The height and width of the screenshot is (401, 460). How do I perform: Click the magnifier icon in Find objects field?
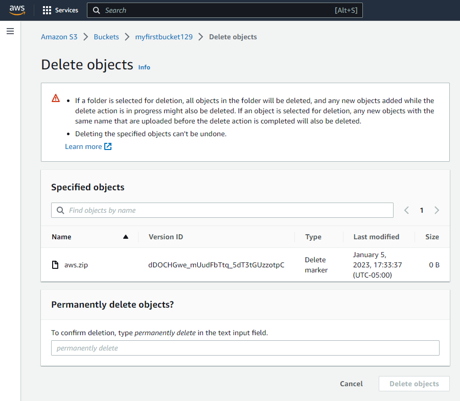60,210
